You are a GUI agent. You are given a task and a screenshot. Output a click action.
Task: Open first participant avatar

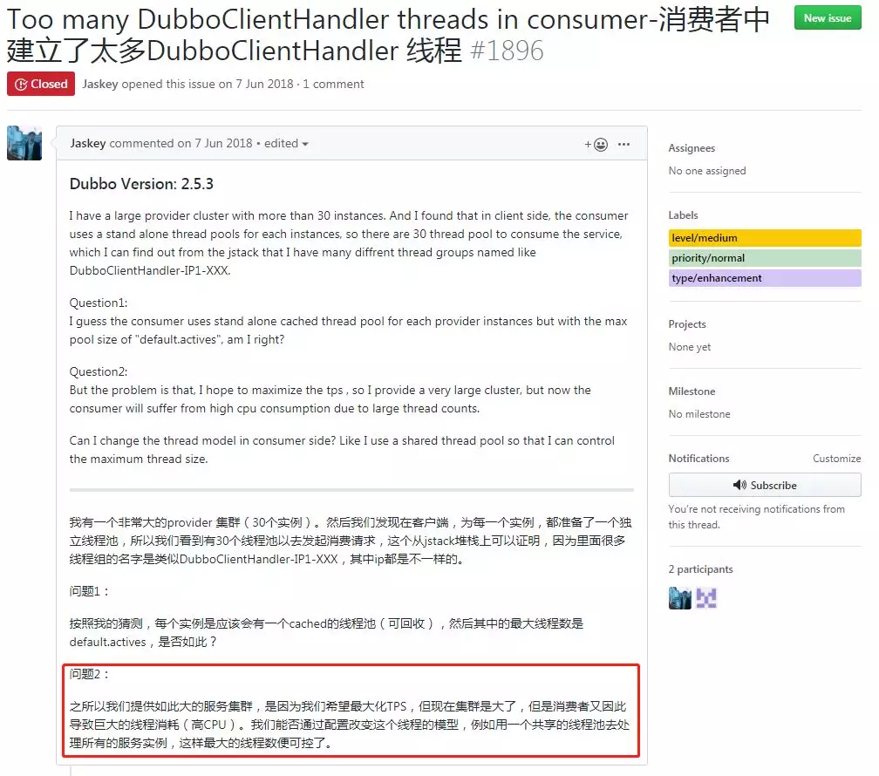click(x=680, y=598)
